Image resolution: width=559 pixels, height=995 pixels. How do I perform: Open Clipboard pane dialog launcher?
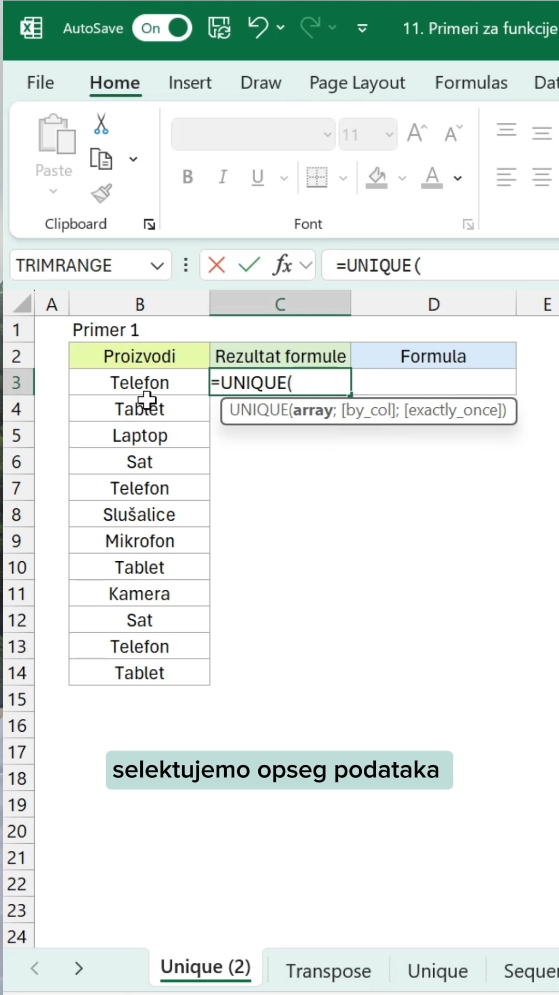tap(150, 224)
